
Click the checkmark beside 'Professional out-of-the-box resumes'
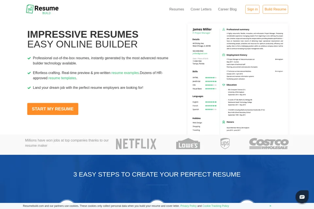pyautogui.click(x=29, y=58)
